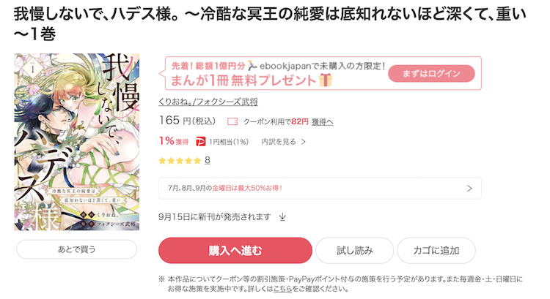Expand 内訳を見る chevron
This screenshot has height=299, width=550.
pyautogui.click(x=304, y=142)
